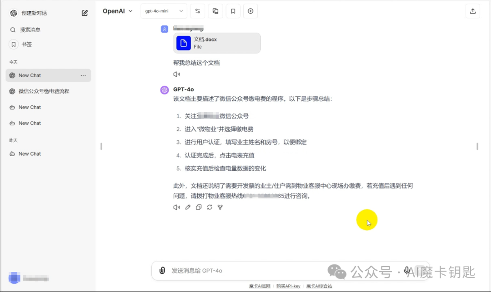Export the conversation with the share icon
This screenshot has width=491, height=292.
(x=473, y=11)
